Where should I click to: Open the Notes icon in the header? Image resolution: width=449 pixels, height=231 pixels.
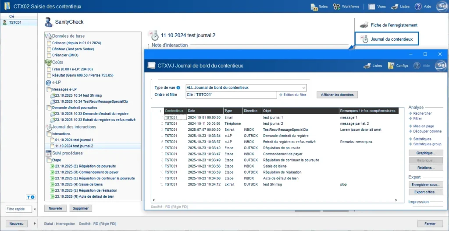(314, 7)
